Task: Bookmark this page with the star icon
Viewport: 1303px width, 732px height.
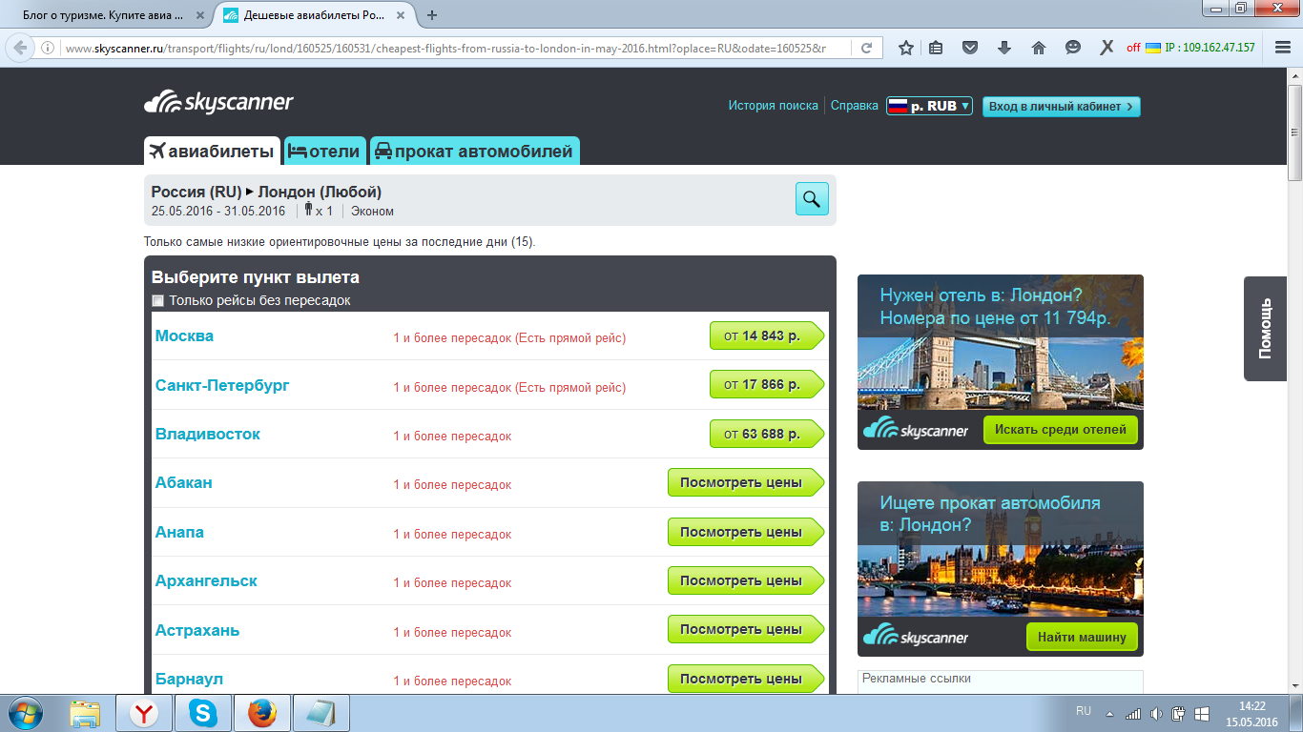Action: click(905, 48)
